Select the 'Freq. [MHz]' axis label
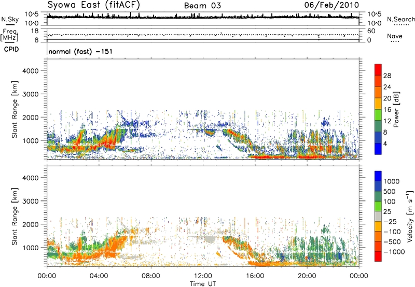415x287 pixels. [x=9, y=36]
